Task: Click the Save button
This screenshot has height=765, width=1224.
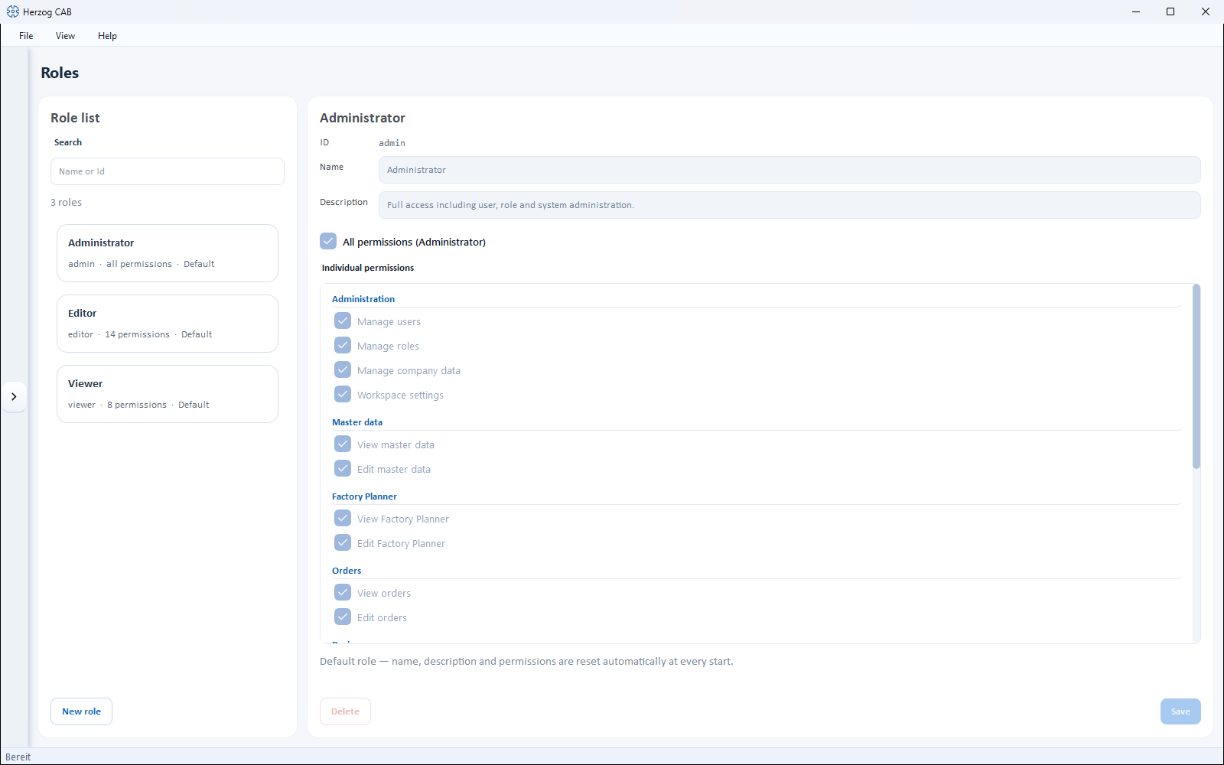Action: tap(1180, 711)
